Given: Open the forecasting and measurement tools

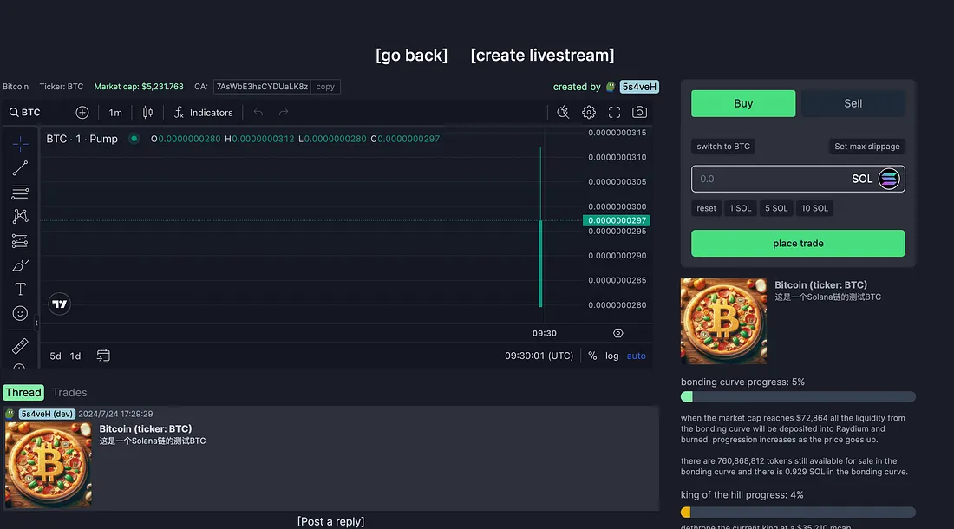Looking at the screenshot, I should (x=20, y=241).
